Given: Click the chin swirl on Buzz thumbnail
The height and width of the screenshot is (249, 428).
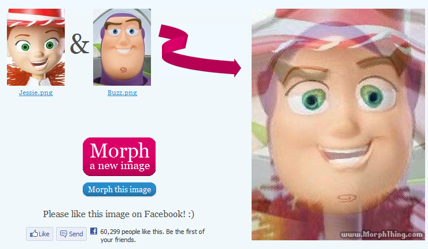Looking at the screenshot, I should pos(123,70).
